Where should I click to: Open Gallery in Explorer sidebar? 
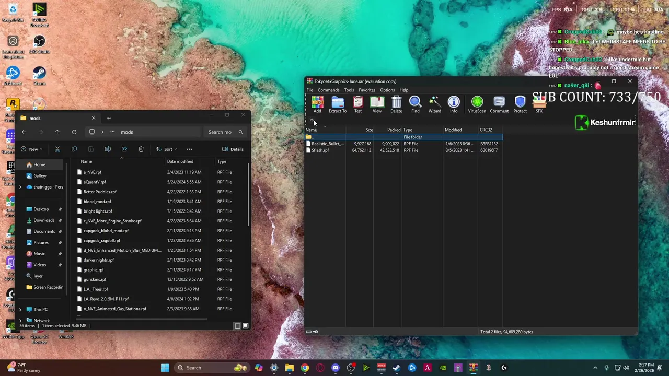tap(40, 176)
